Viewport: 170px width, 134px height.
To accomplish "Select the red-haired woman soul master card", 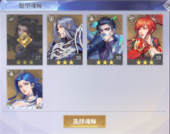I will point(145,40).
